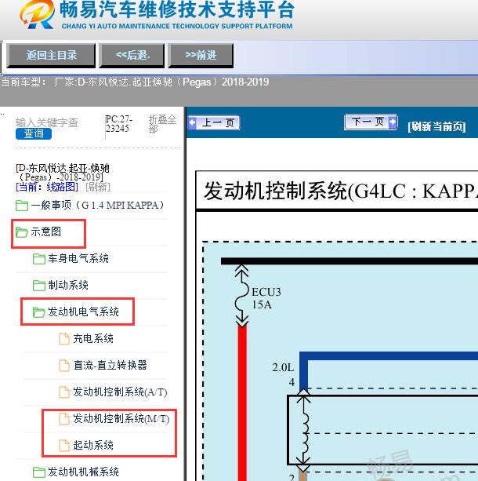478x481 pixels.
Task: Click document icon beside 直流-直立转换器
Action: (64, 366)
